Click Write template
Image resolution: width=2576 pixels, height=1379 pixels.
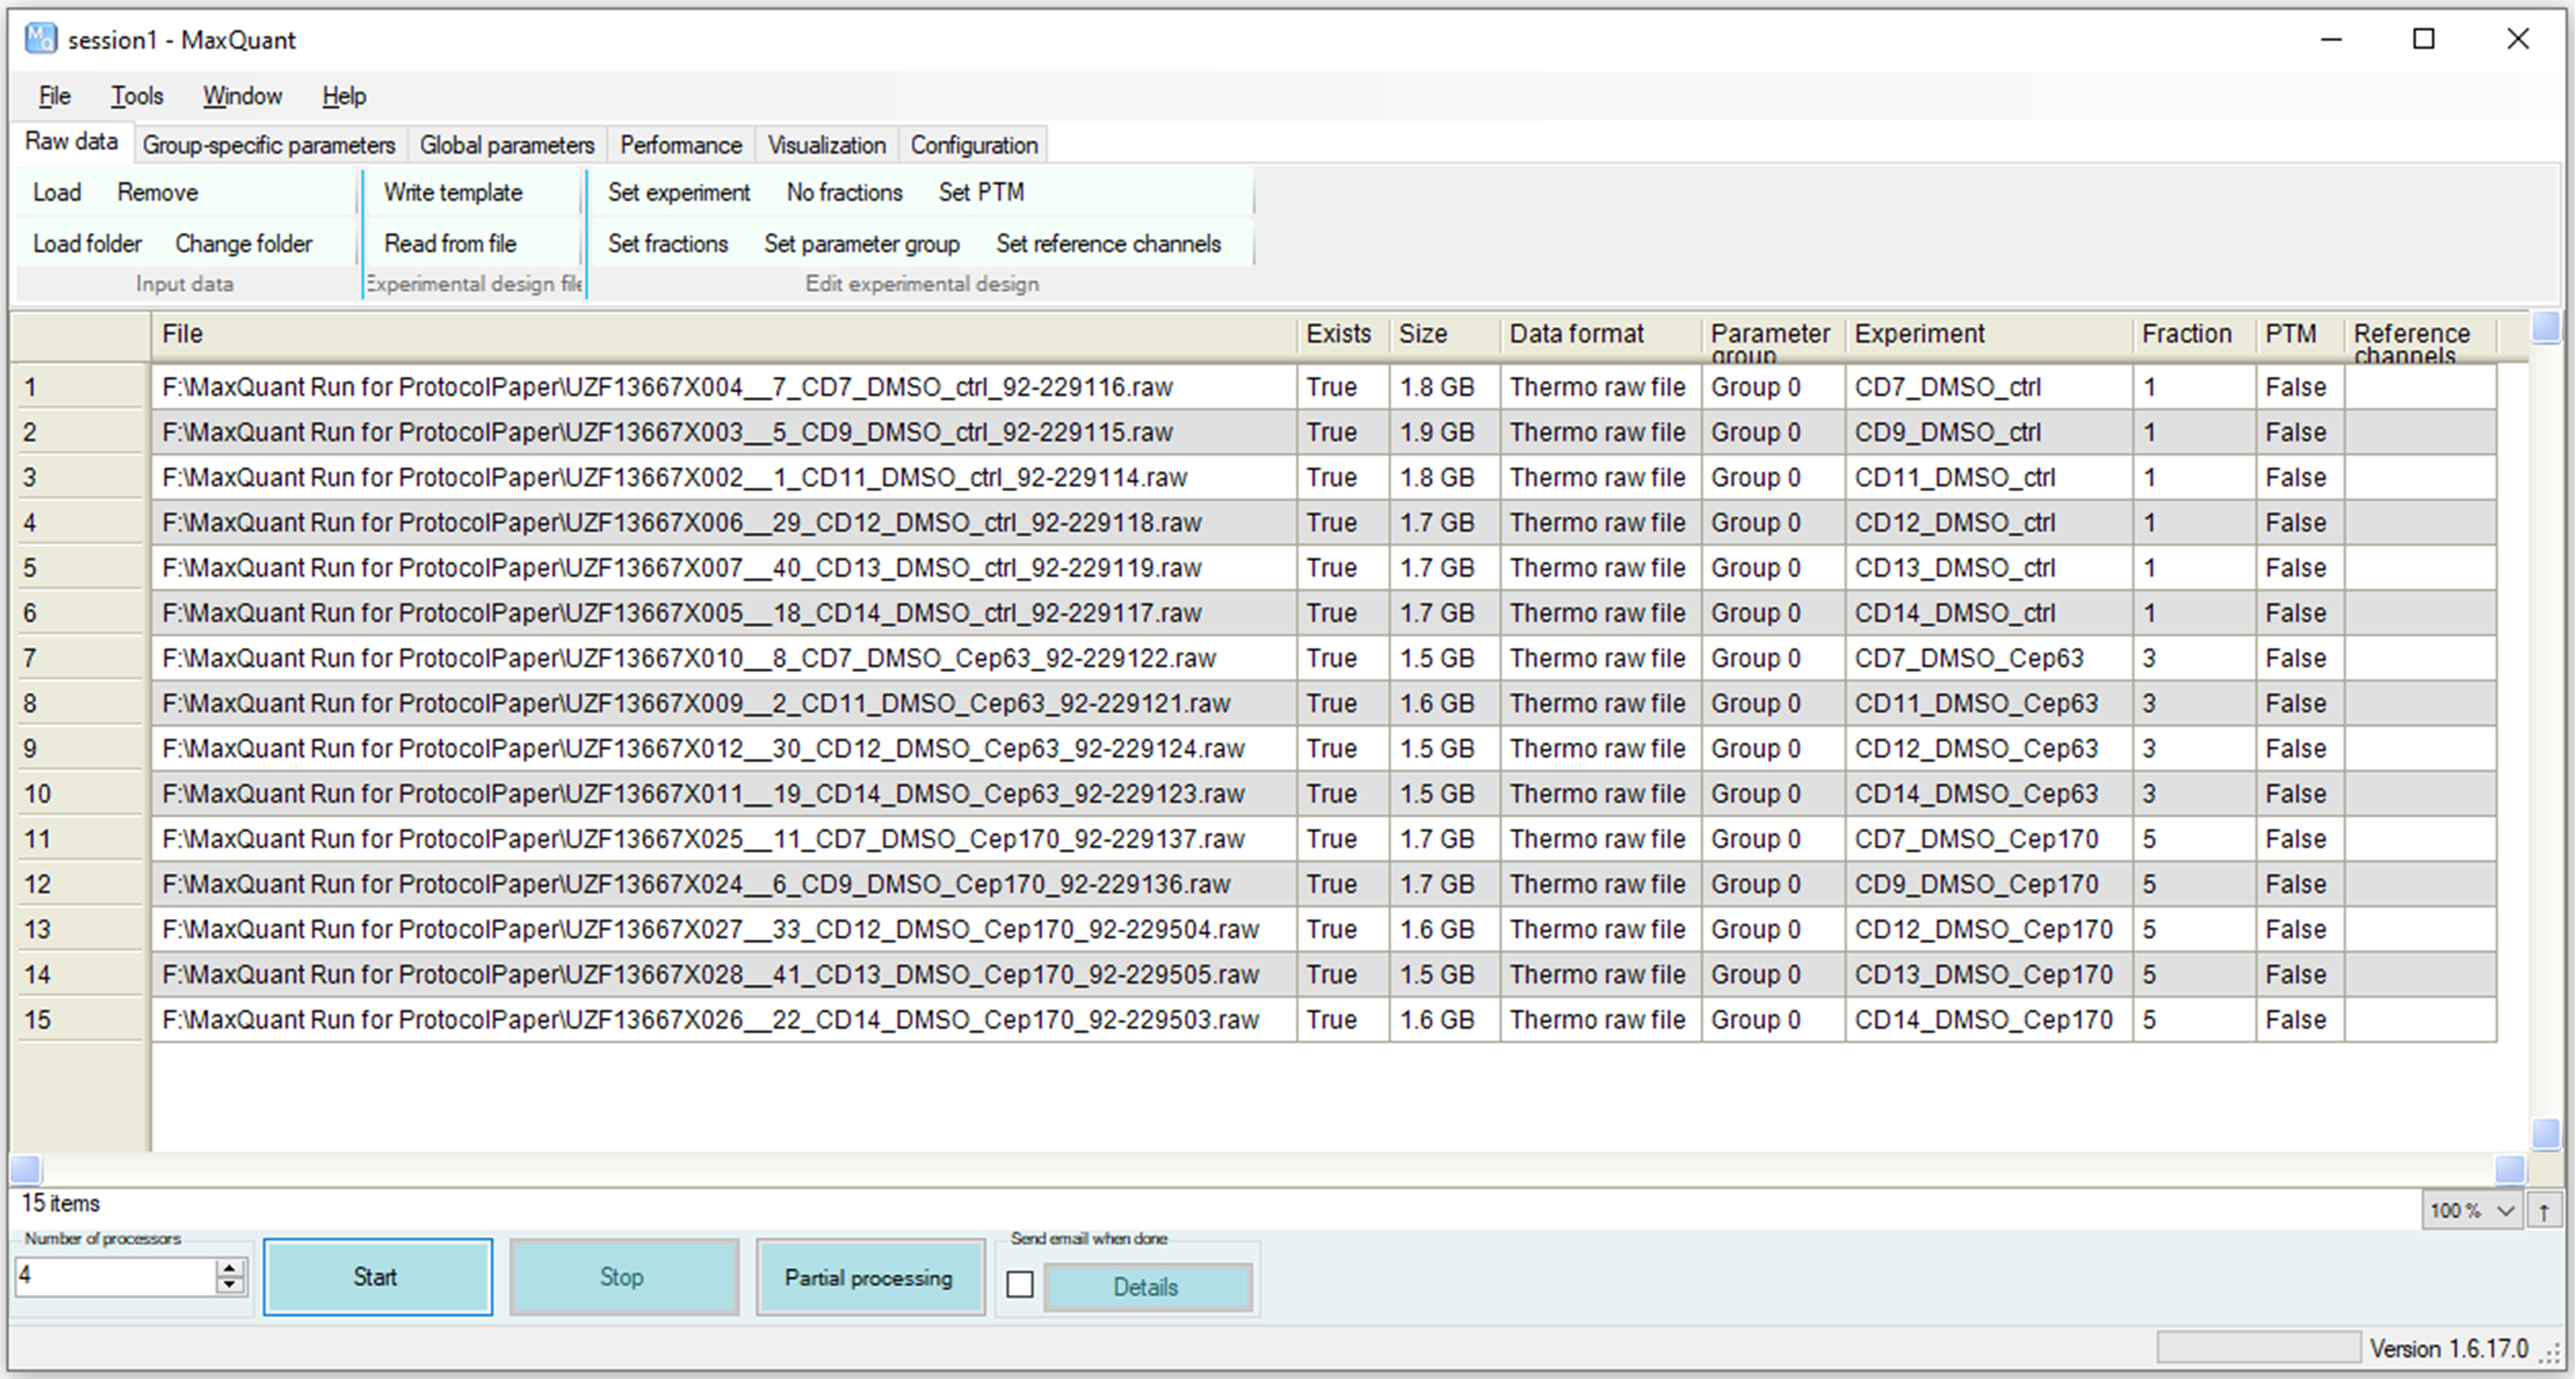click(x=453, y=192)
